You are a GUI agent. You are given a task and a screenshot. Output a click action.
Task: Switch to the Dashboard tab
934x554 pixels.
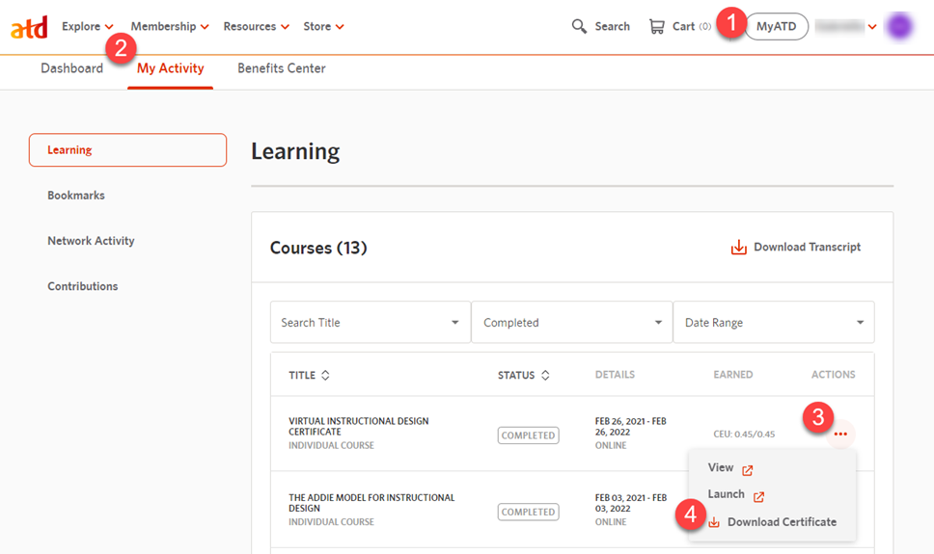71,68
